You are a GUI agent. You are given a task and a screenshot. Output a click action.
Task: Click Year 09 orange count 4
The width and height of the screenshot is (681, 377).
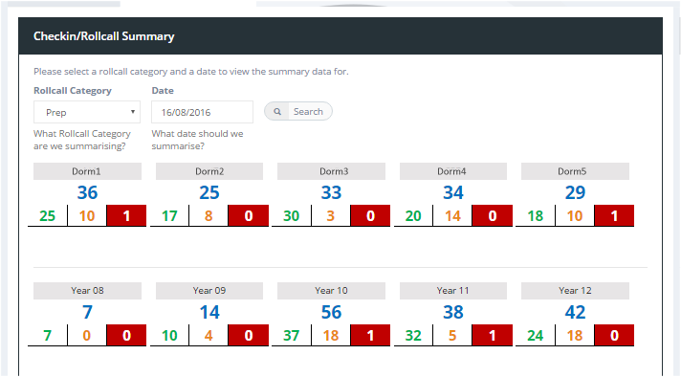click(x=209, y=335)
